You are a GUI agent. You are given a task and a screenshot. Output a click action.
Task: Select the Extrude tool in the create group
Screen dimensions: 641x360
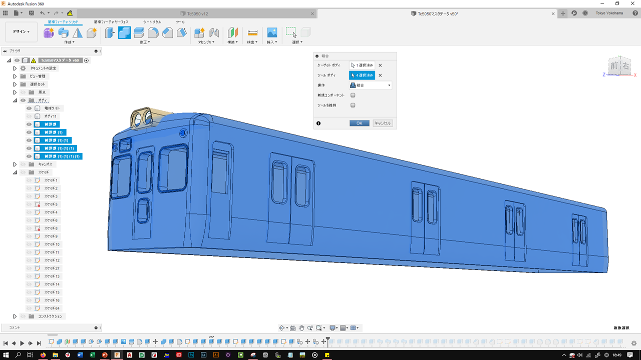(63, 33)
